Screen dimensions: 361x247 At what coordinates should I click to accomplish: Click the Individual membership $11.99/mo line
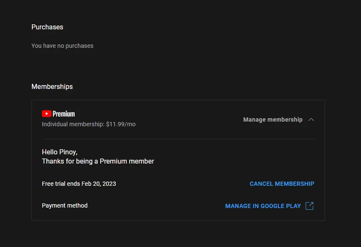point(88,124)
